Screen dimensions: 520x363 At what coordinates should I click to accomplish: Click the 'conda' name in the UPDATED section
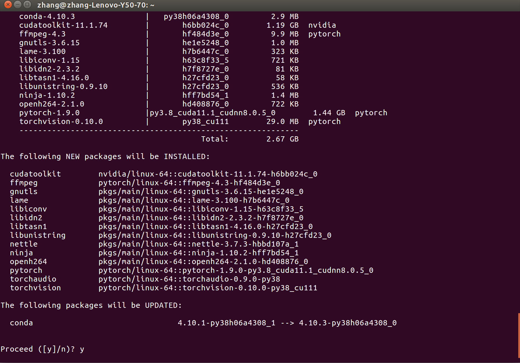coord(21,323)
